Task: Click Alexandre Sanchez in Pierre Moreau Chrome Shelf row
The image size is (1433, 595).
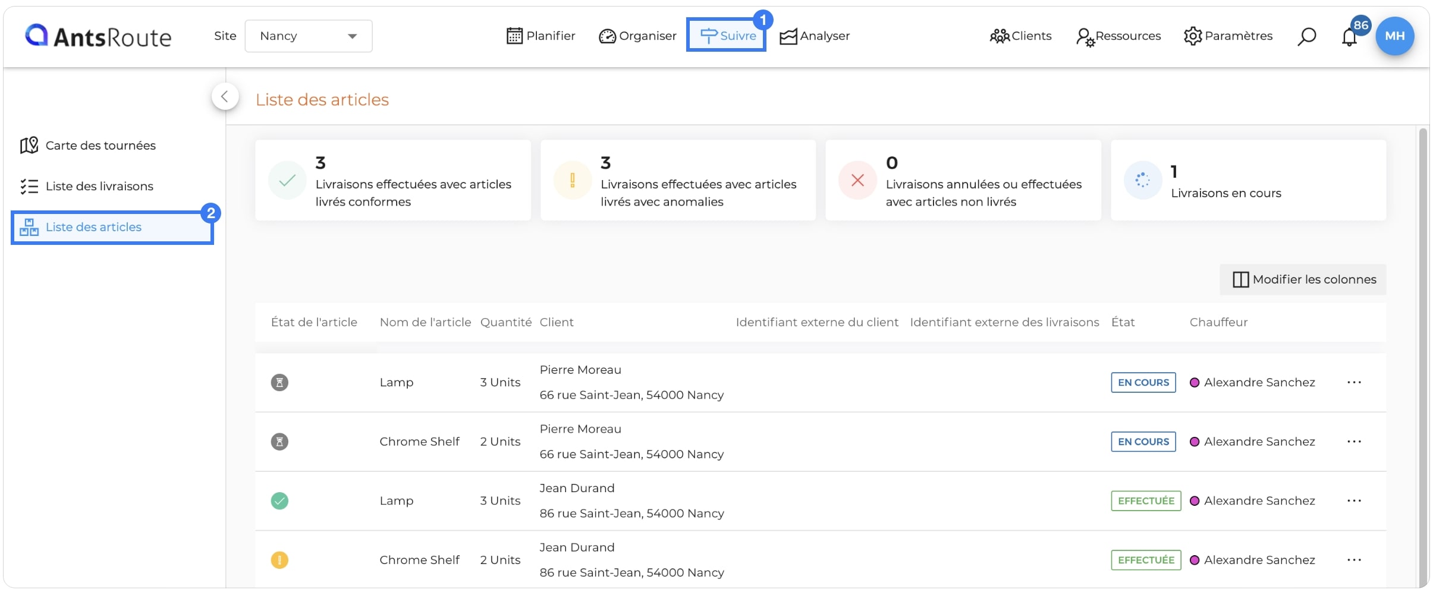Action: pyautogui.click(x=1259, y=442)
